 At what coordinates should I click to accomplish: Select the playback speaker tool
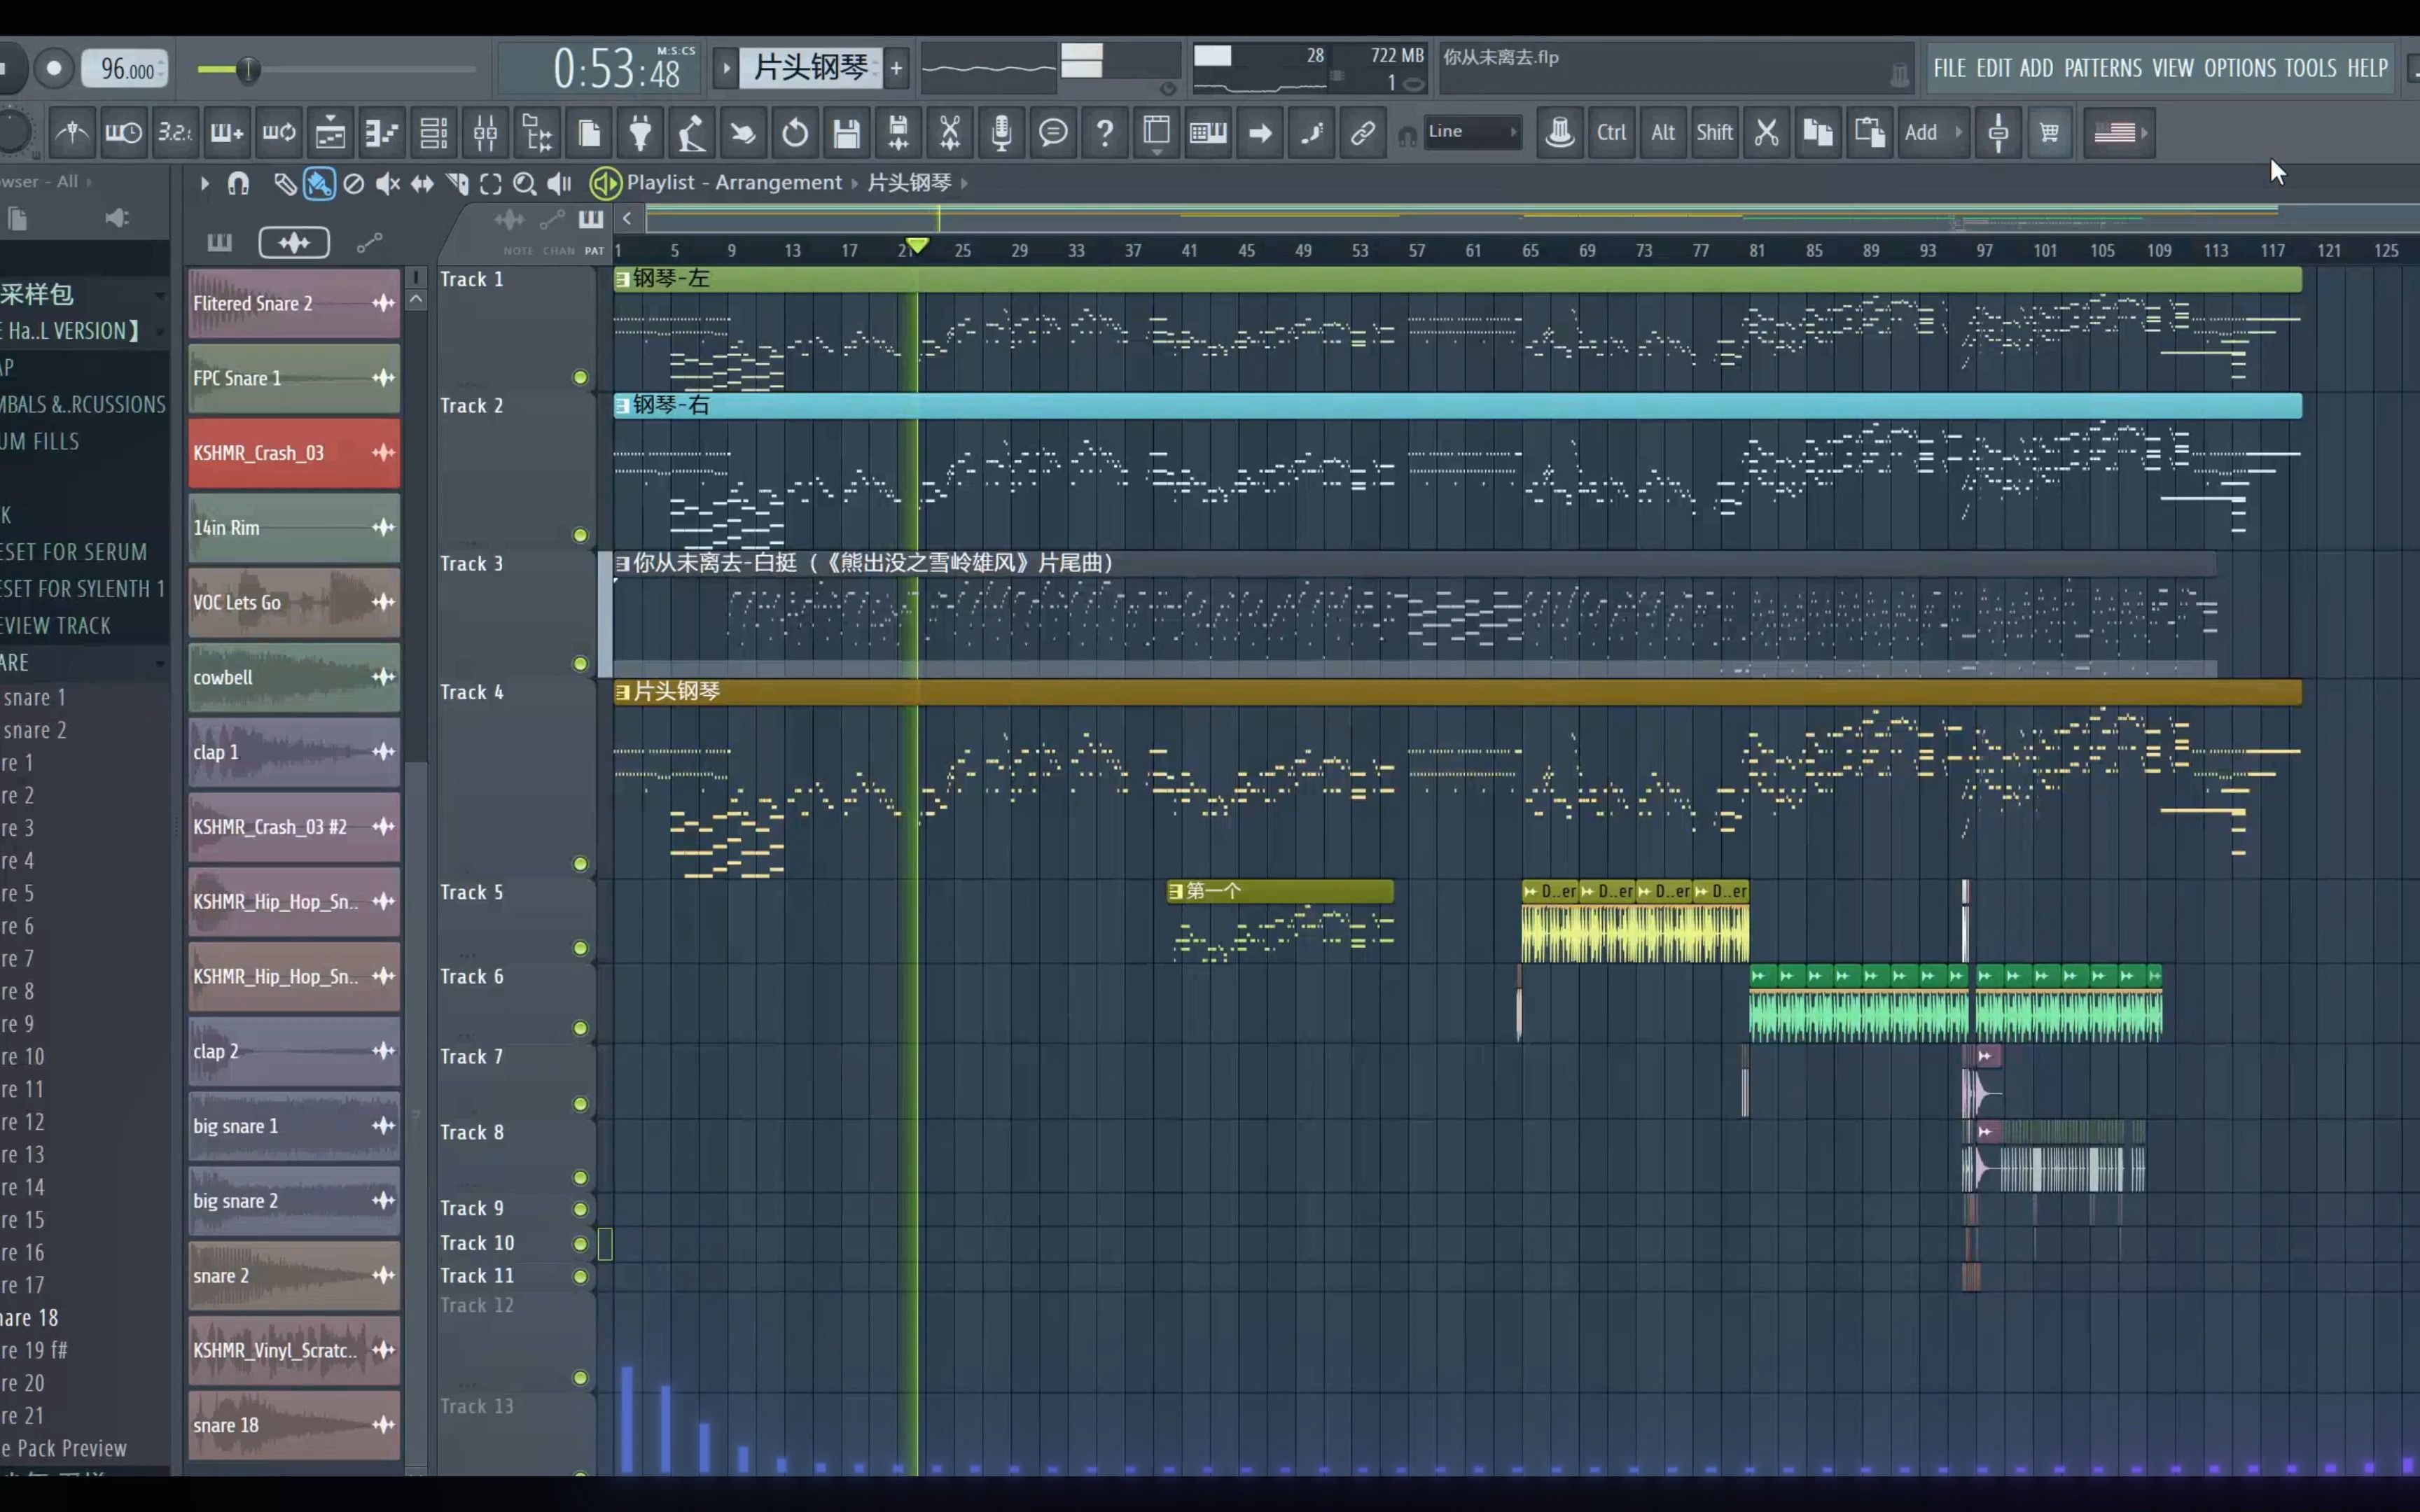click(559, 183)
